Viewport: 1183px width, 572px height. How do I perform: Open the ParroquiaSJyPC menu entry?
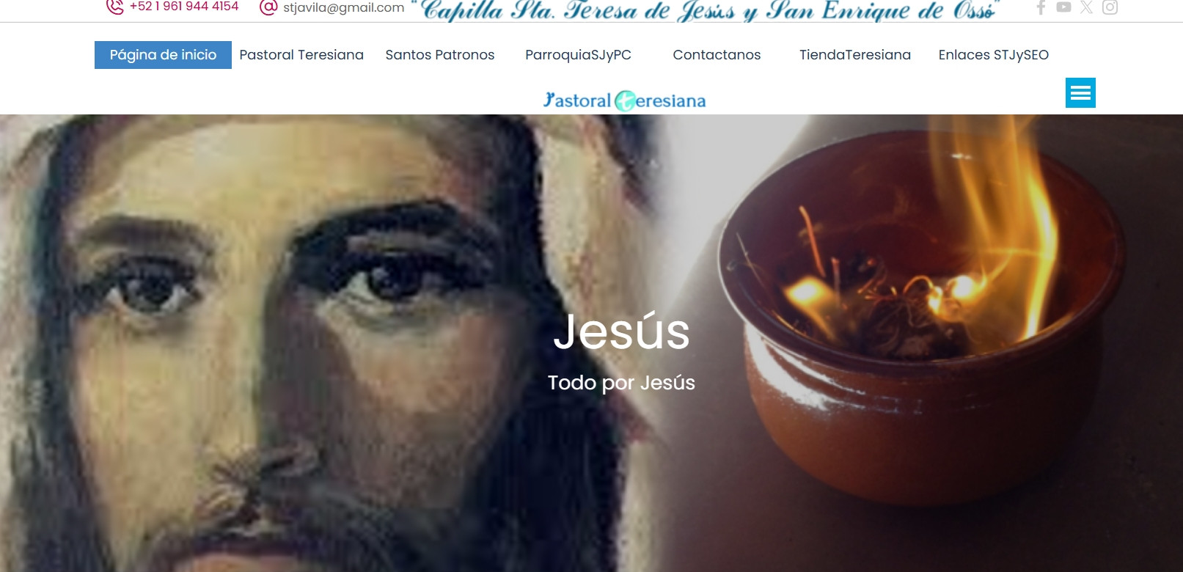click(x=578, y=55)
